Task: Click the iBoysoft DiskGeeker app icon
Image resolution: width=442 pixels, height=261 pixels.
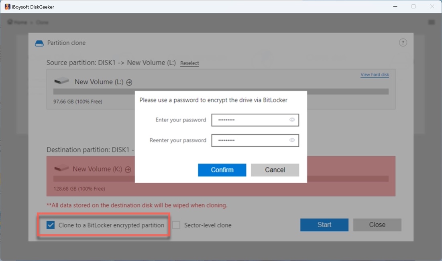Action: [7, 7]
